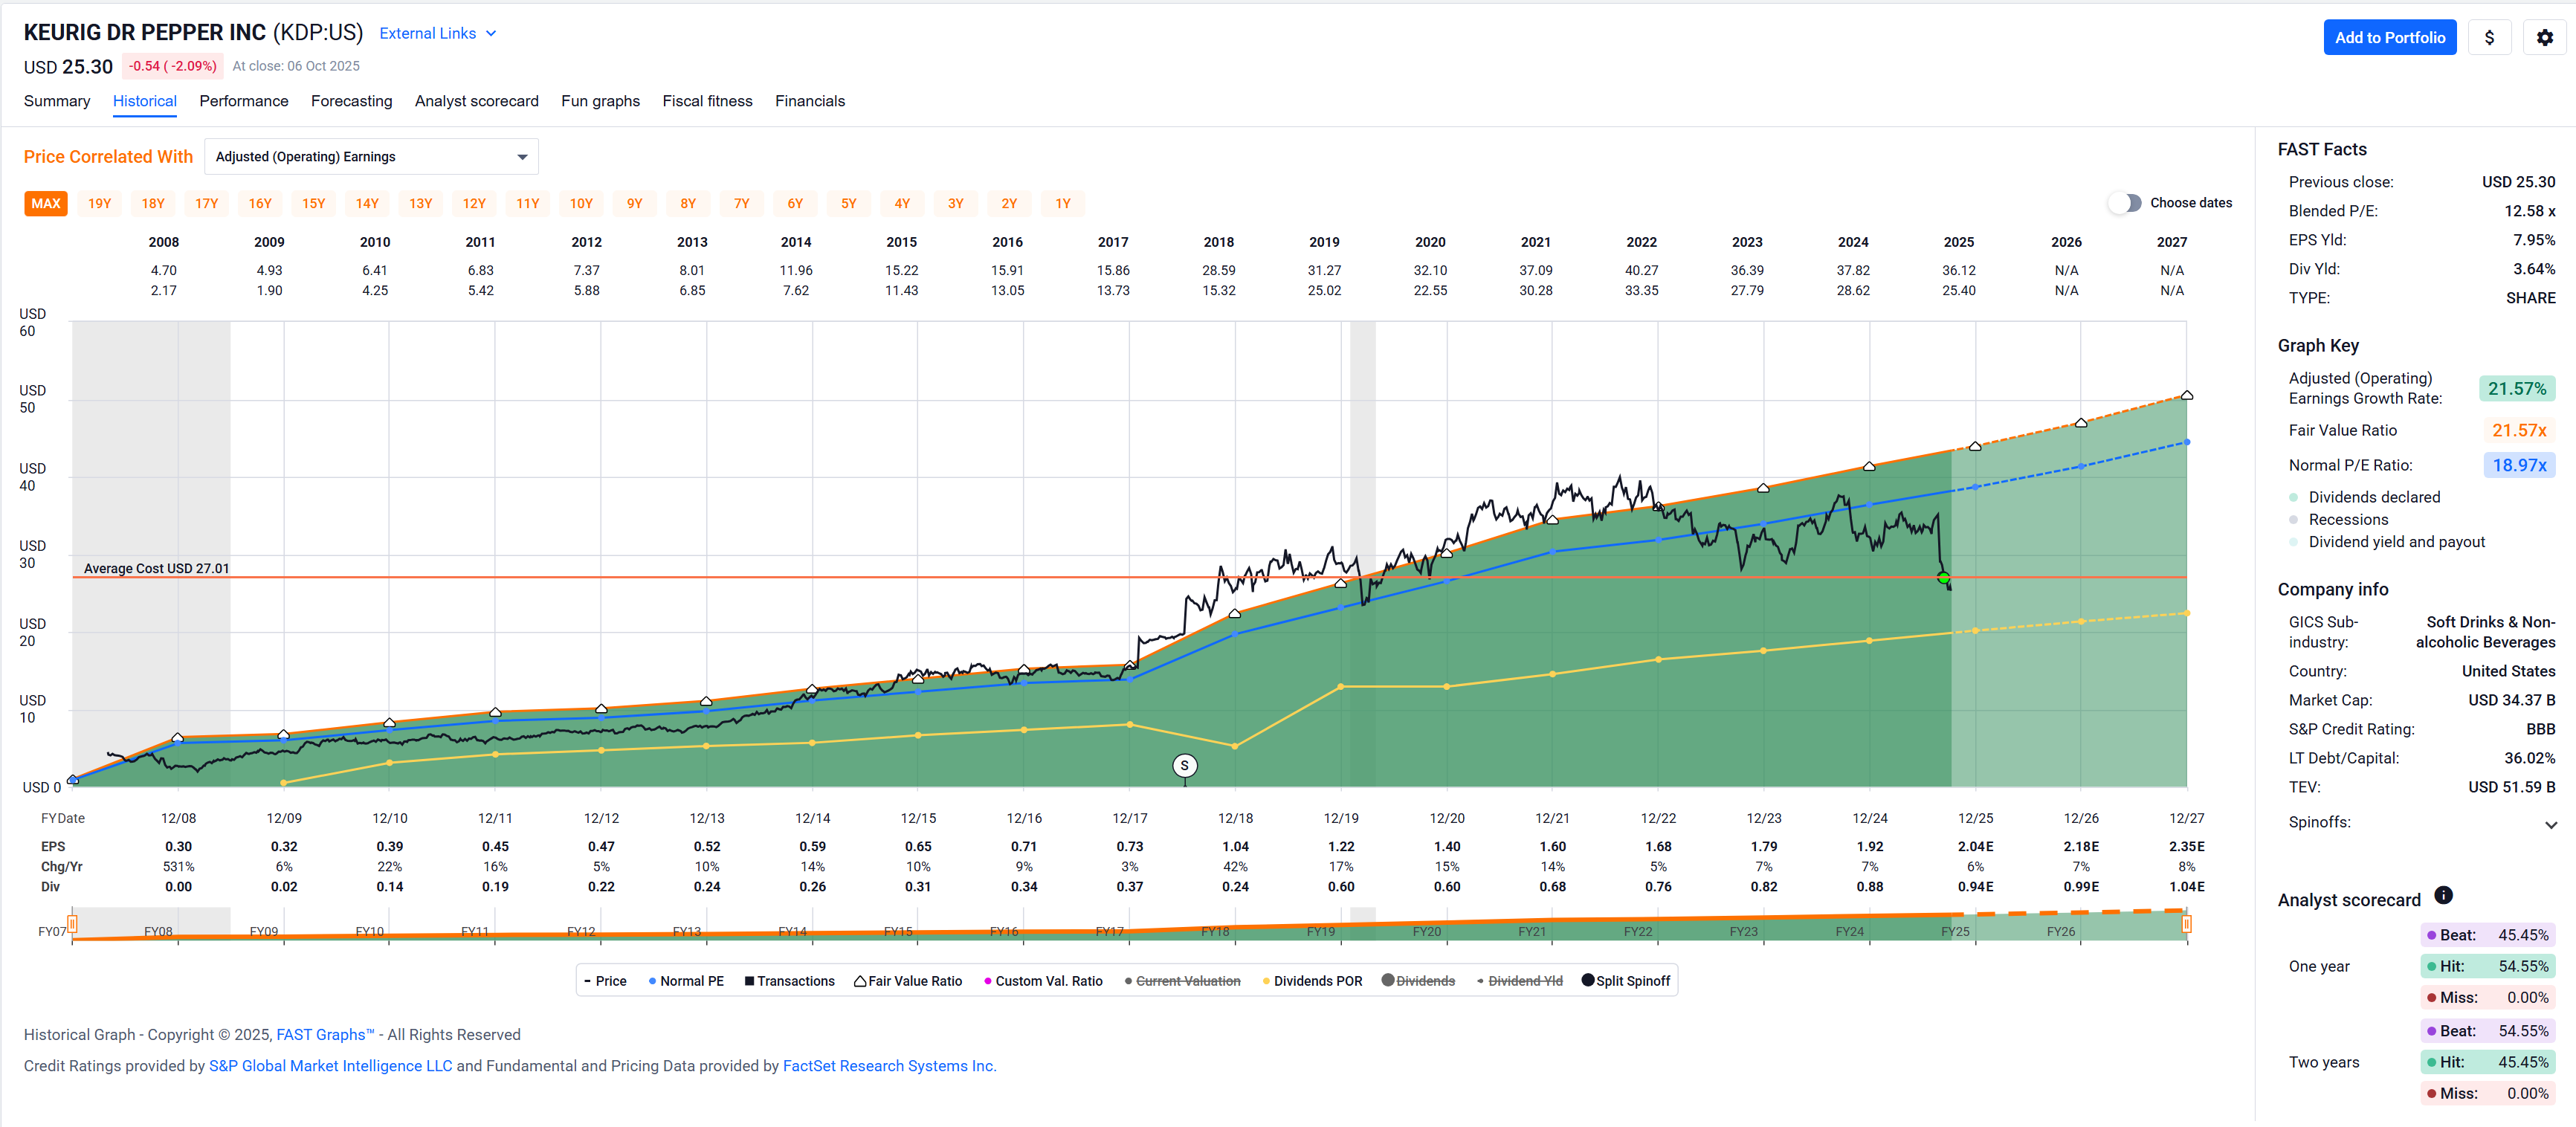
Task: Hide the Normal PE legend series
Action: (686, 981)
